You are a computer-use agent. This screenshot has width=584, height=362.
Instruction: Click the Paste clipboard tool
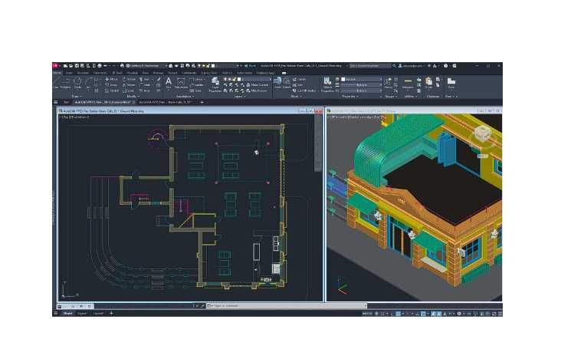[x=428, y=83]
